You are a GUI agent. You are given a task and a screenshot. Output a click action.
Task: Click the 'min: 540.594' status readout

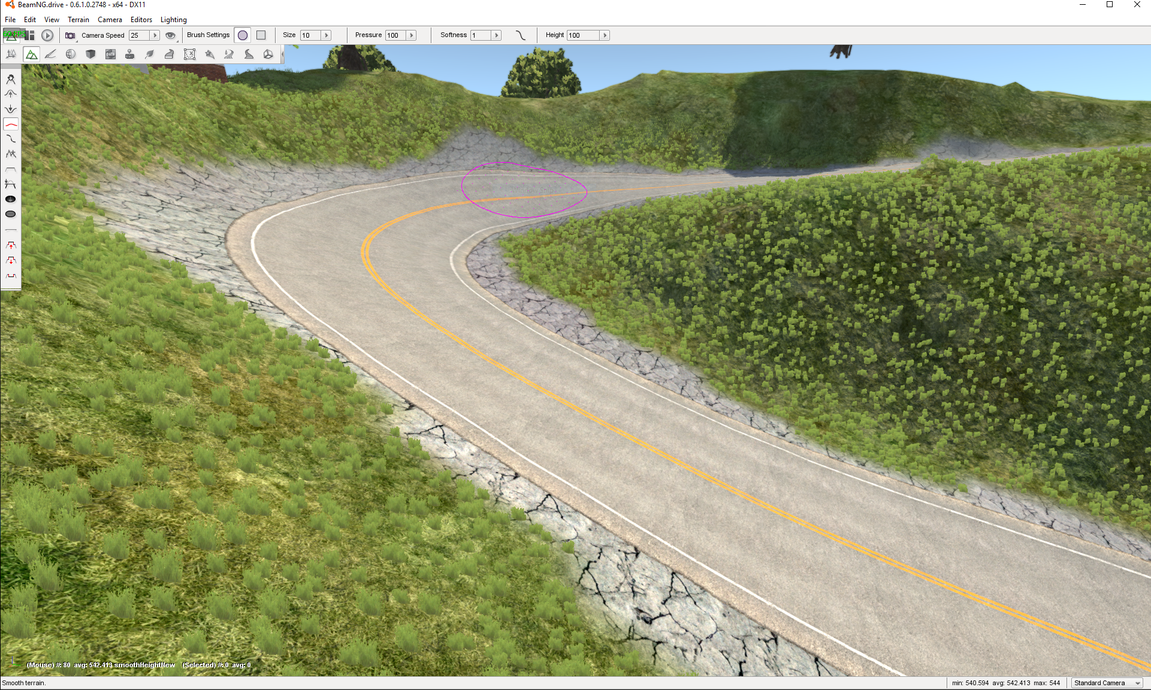click(x=970, y=683)
